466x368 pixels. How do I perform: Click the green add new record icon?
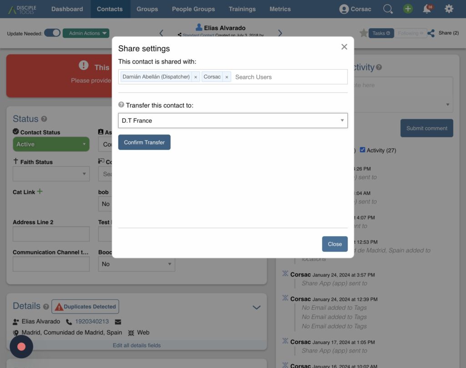coord(408,9)
